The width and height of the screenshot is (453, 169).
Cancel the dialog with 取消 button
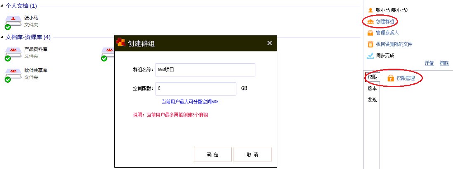pyautogui.click(x=252, y=155)
